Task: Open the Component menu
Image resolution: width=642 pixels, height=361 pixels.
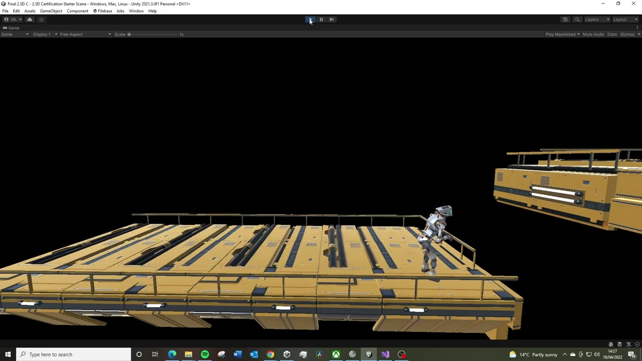Action: [x=77, y=11]
